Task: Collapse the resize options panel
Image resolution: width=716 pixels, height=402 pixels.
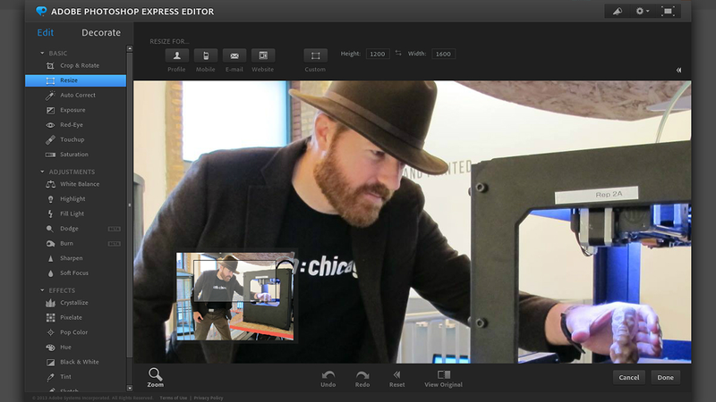Action: (x=678, y=71)
